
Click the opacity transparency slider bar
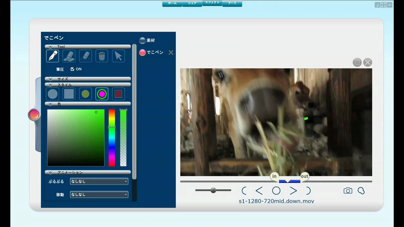pos(123,138)
